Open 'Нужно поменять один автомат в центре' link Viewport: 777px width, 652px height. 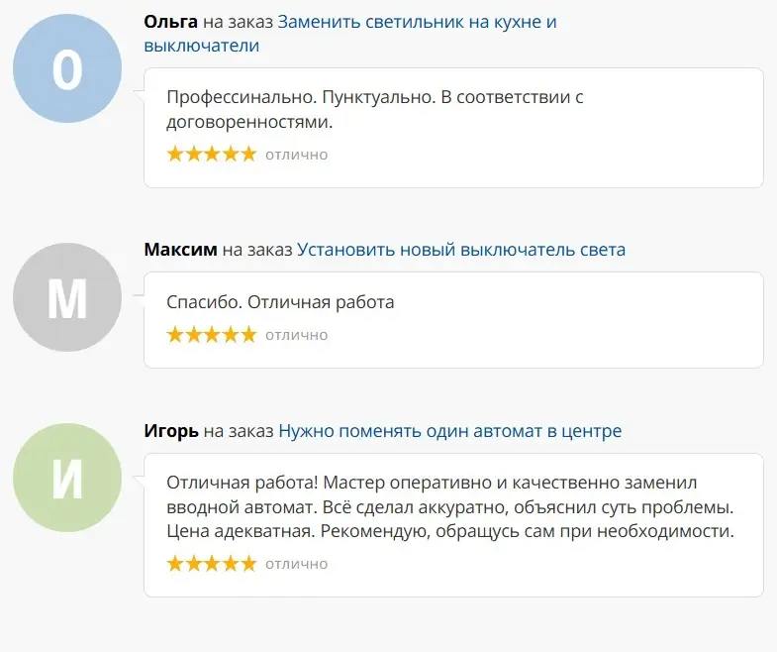pos(449,431)
